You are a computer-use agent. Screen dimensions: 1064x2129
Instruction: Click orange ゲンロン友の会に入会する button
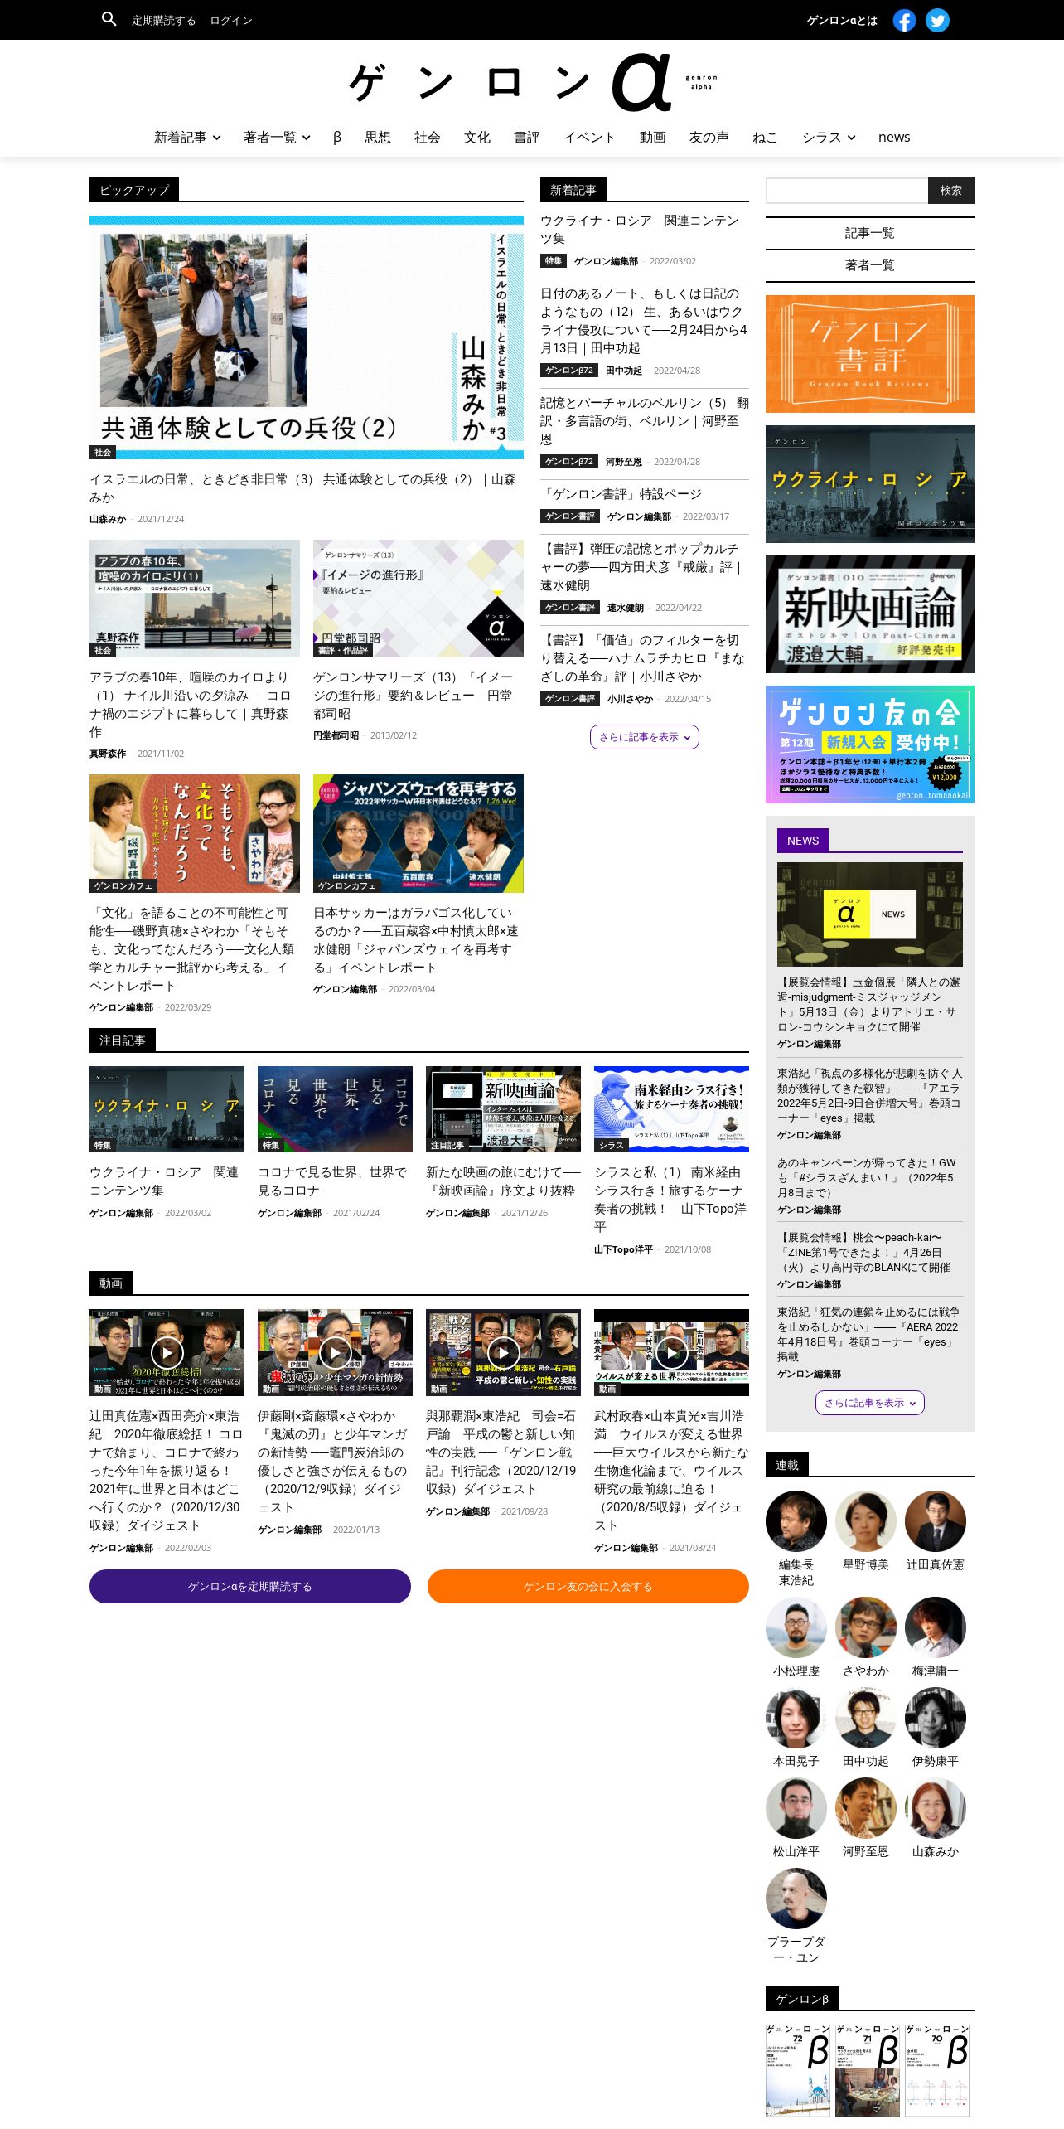click(x=588, y=1586)
